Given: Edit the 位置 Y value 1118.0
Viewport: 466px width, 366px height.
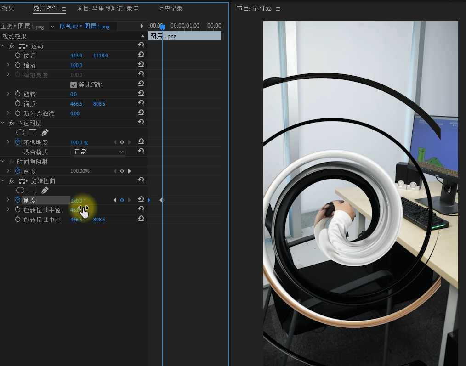Looking at the screenshot, I should click(101, 56).
